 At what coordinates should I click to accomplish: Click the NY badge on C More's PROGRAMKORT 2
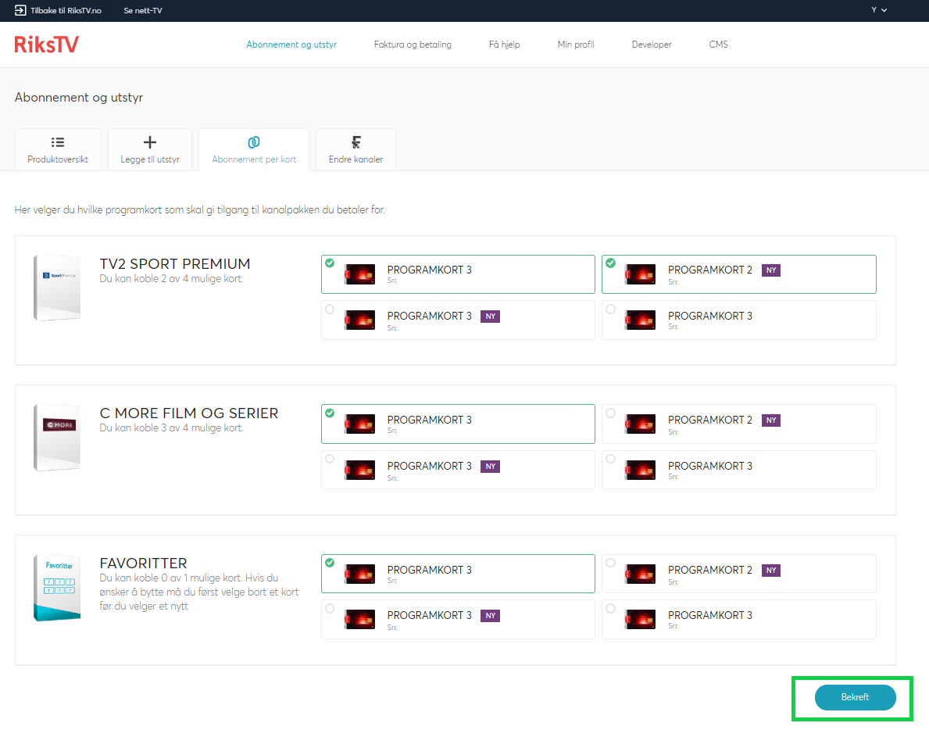pos(771,420)
